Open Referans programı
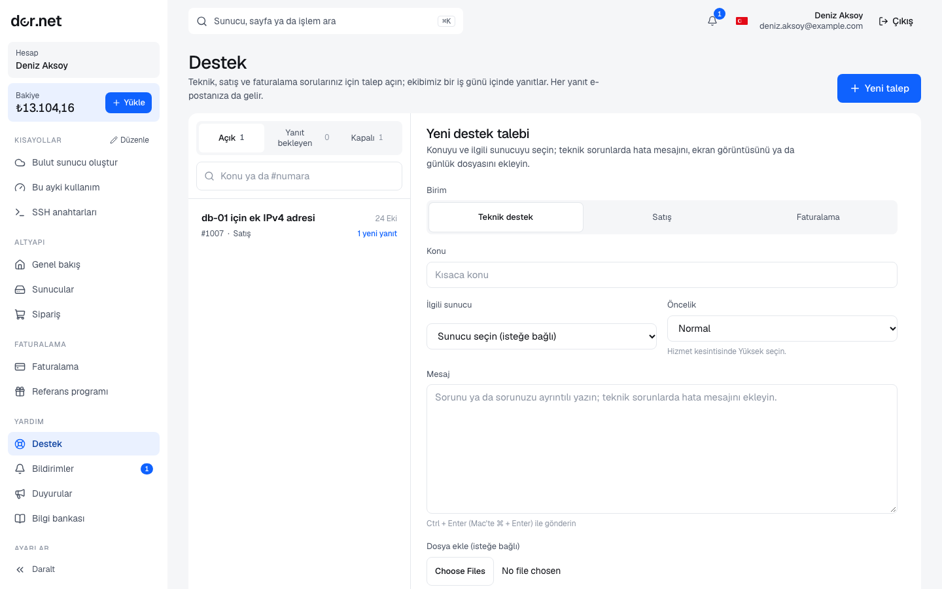 84,391
